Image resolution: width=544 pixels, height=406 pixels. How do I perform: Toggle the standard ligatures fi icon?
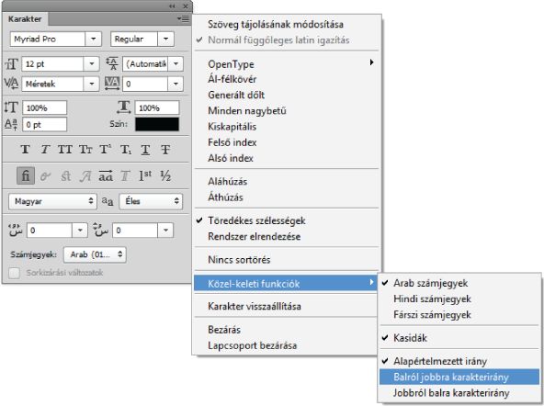click(x=26, y=175)
